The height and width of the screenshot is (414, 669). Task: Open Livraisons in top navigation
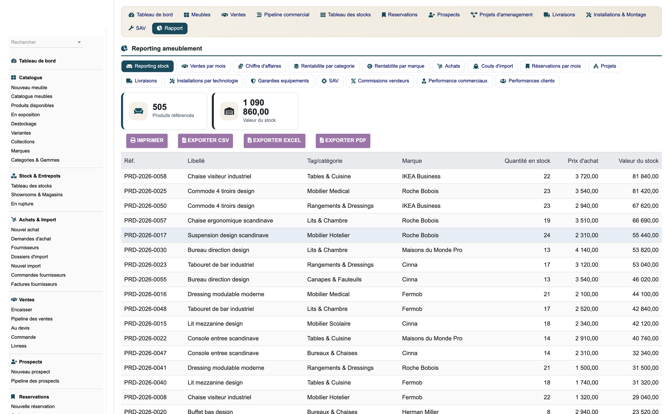pyautogui.click(x=559, y=15)
